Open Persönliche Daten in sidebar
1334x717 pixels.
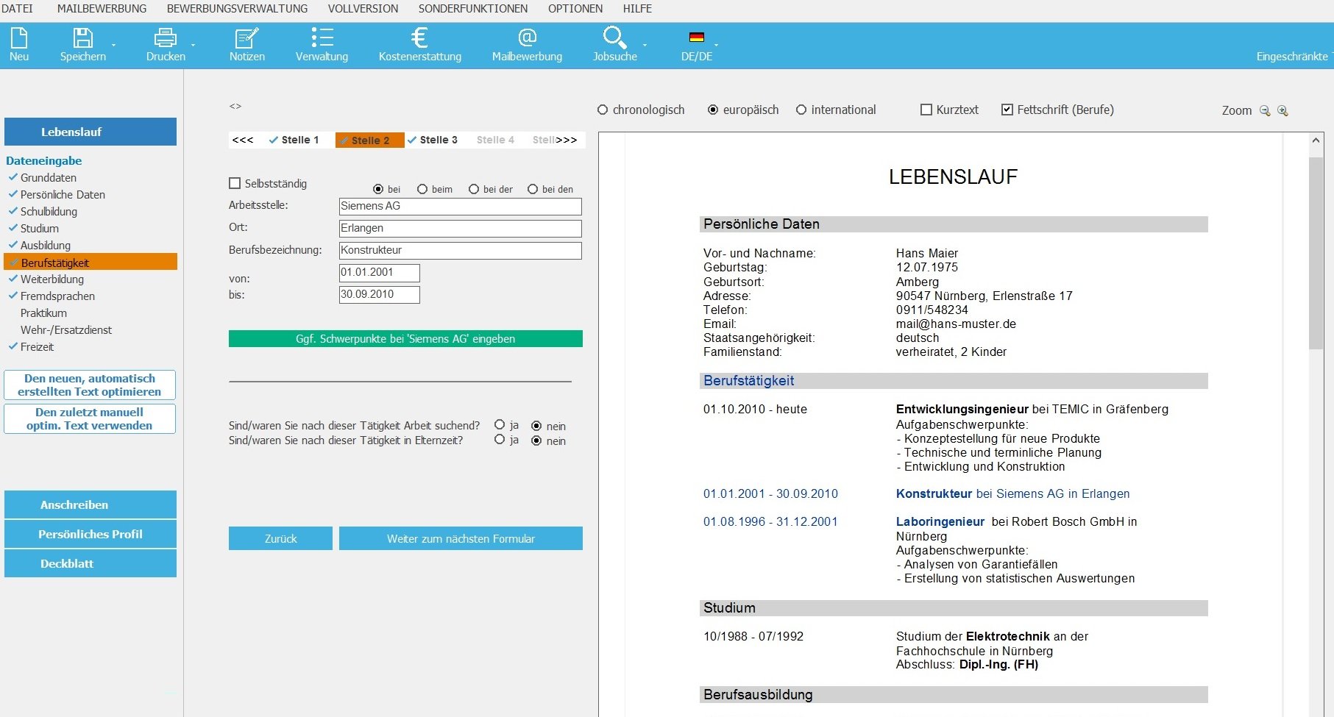[63, 194]
